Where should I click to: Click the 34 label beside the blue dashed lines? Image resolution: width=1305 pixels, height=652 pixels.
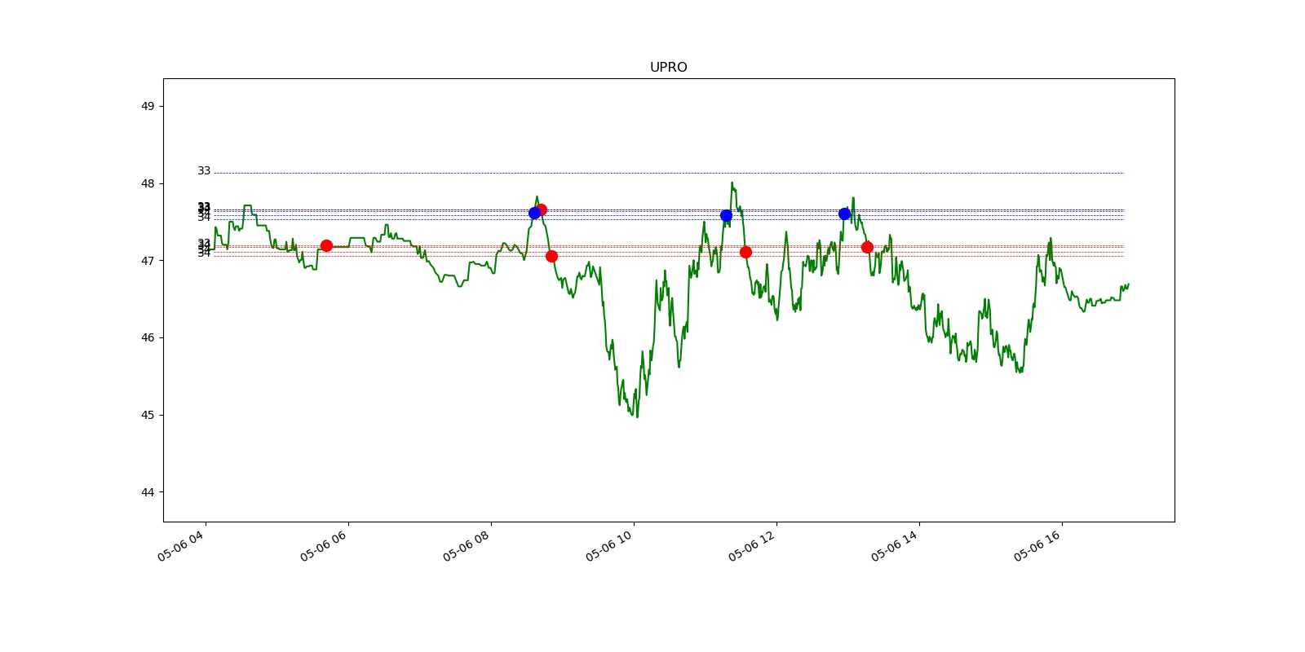tap(204, 217)
